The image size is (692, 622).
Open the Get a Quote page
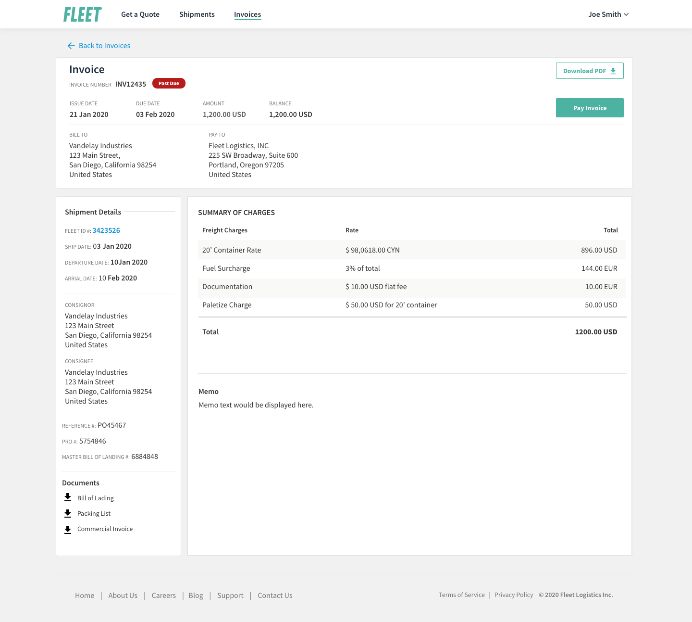point(140,14)
